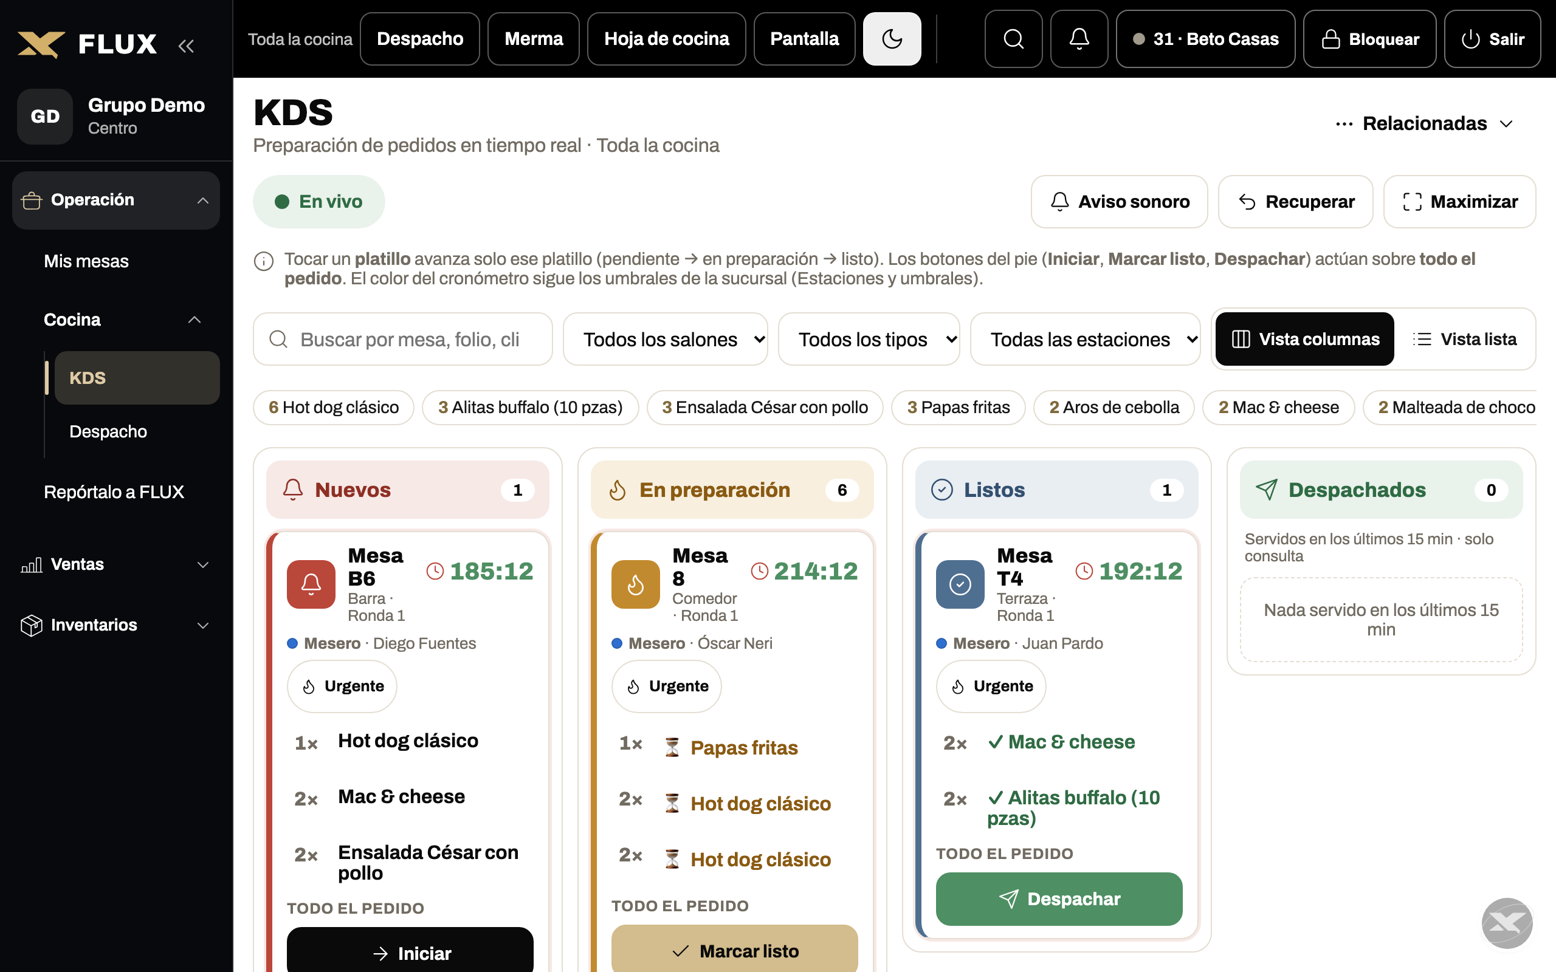This screenshot has width=1556, height=972.
Task: Expand the Relacionadas menu
Action: tap(1425, 123)
